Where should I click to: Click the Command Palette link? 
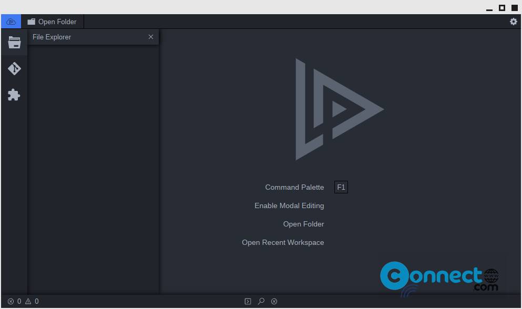[294, 187]
